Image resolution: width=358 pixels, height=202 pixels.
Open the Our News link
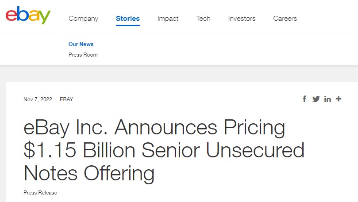coord(81,44)
